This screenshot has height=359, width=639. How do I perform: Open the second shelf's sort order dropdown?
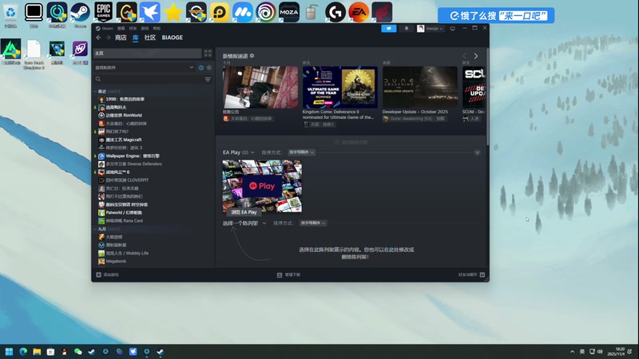coord(313,223)
